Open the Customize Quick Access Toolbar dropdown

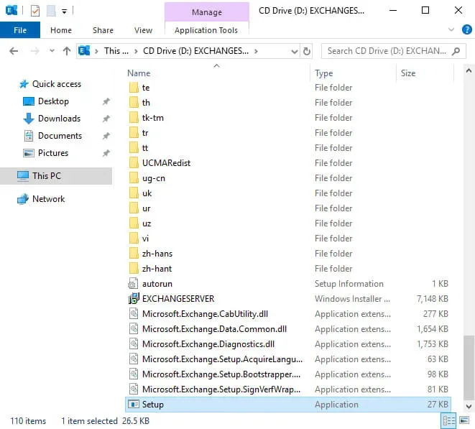[x=64, y=11]
